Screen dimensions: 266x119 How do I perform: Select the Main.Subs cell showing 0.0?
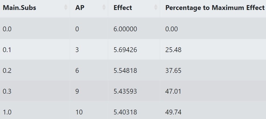[x=7, y=29]
